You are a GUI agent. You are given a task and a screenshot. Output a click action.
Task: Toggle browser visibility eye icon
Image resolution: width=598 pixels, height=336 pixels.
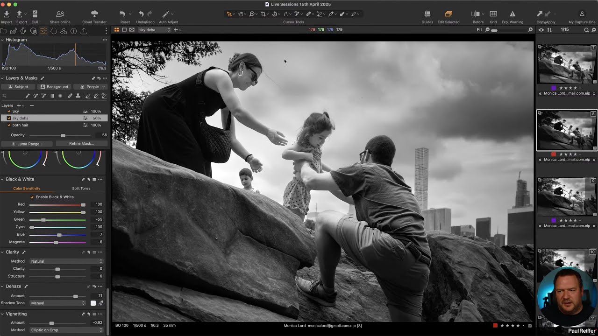click(x=541, y=30)
